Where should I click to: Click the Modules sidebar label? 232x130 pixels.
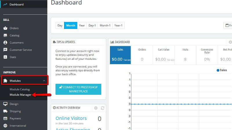(x=15, y=81)
